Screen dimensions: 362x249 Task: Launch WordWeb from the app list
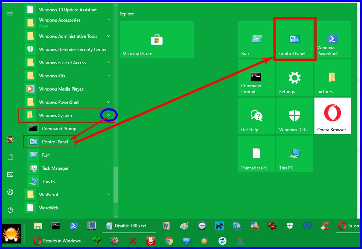click(68, 208)
